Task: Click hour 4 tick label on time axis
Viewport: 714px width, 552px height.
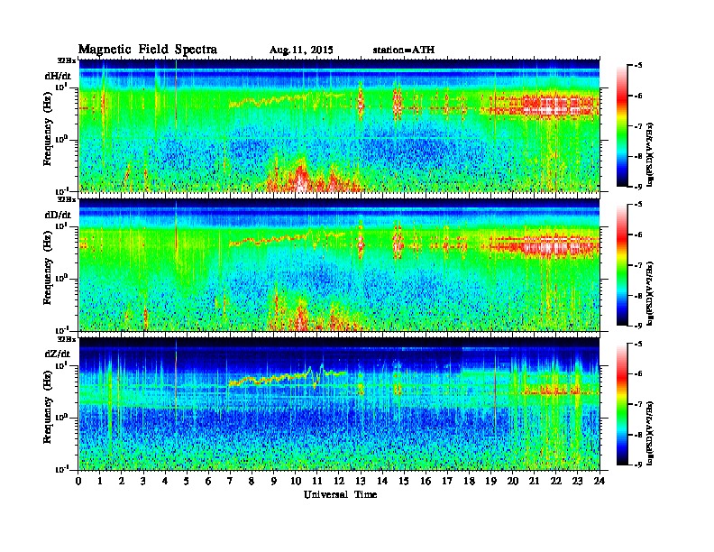Action: pyautogui.click(x=165, y=481)
